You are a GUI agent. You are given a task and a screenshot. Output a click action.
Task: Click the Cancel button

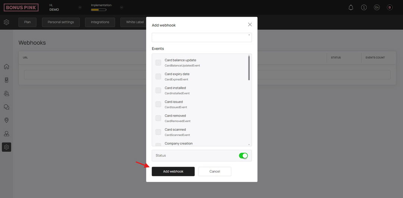[215, 171]
